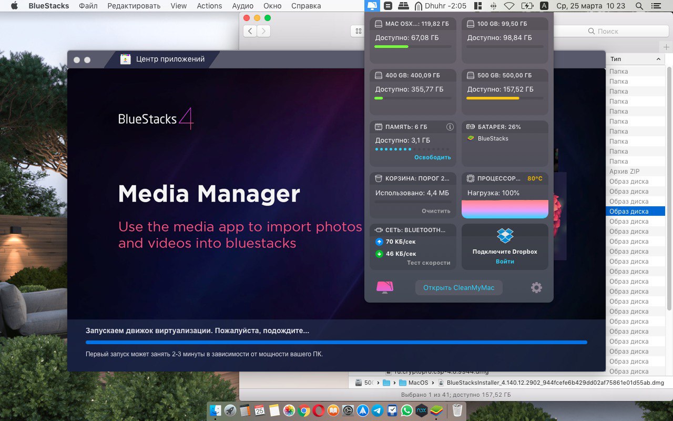Click the Finder window vertical scrollbar
This screenshot has width=673, height=421.
[669, 188]
